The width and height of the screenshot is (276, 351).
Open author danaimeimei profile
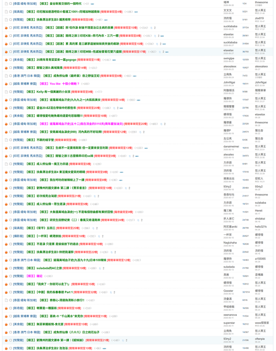(231, 147)
